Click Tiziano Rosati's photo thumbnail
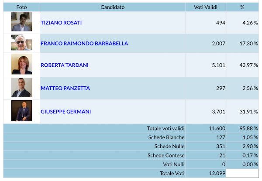 (x=21, y=22)
